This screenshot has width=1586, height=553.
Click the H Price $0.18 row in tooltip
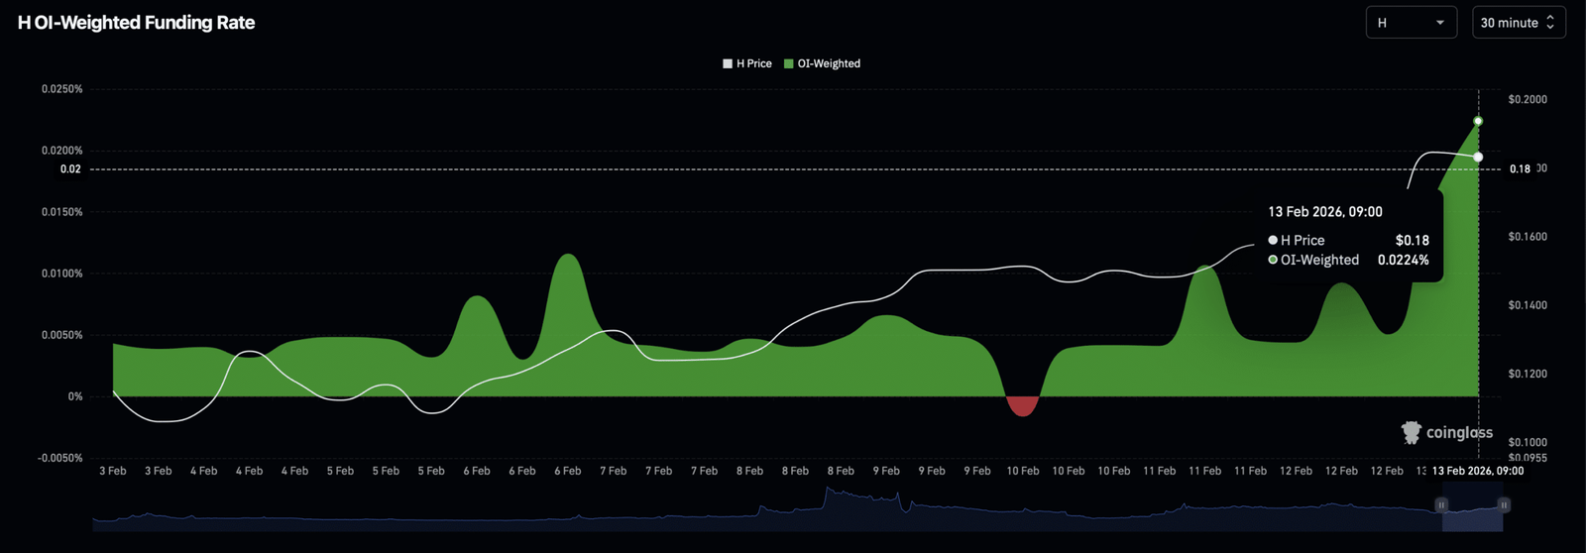pyautogui.click(x=1348, y=240)
